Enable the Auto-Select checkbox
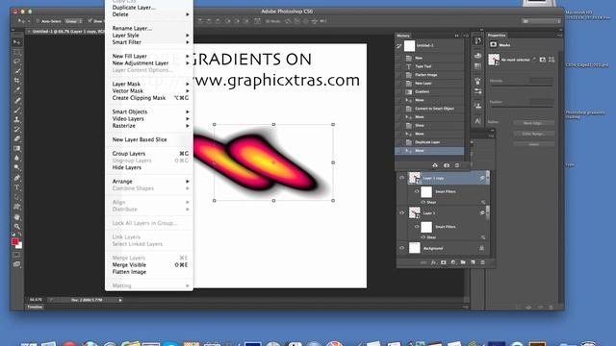The width and height of the screenshot is (616, 346). [x=38, y=21]
